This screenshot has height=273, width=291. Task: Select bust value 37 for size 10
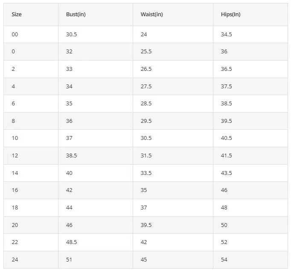click(x=69, y=138)
